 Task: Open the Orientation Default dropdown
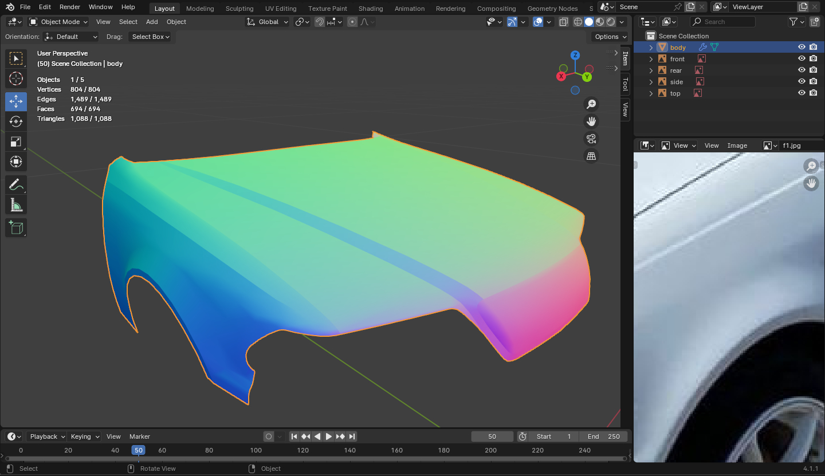point(72,37)
